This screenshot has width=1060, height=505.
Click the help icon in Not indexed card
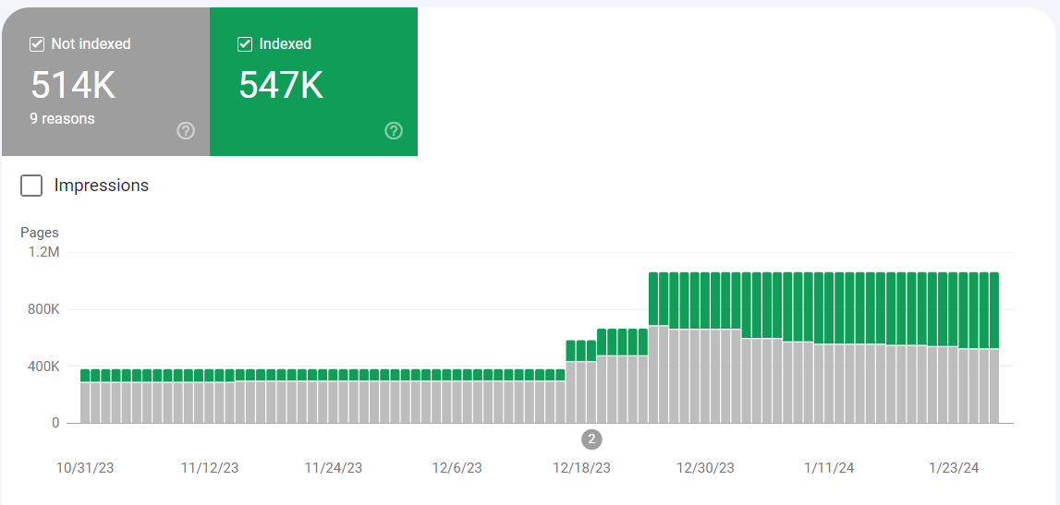[186, 131]
